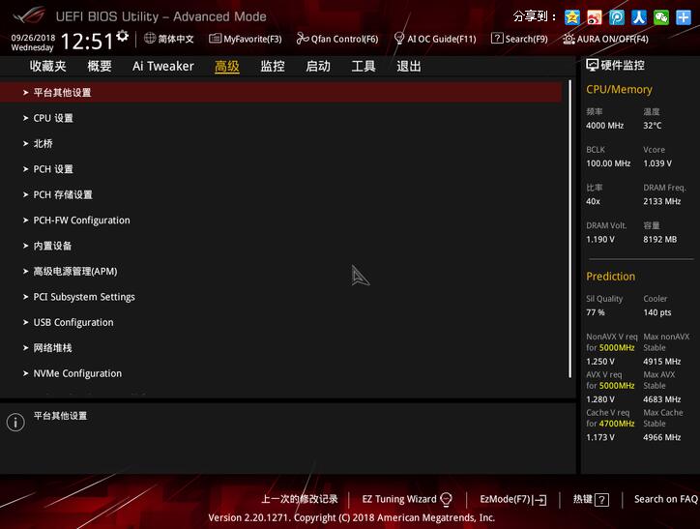
Task: Open 收藏夹 tab
Action: pos(47,66)
